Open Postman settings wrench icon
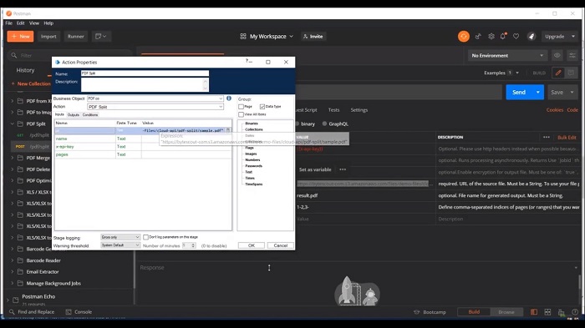 491,36
